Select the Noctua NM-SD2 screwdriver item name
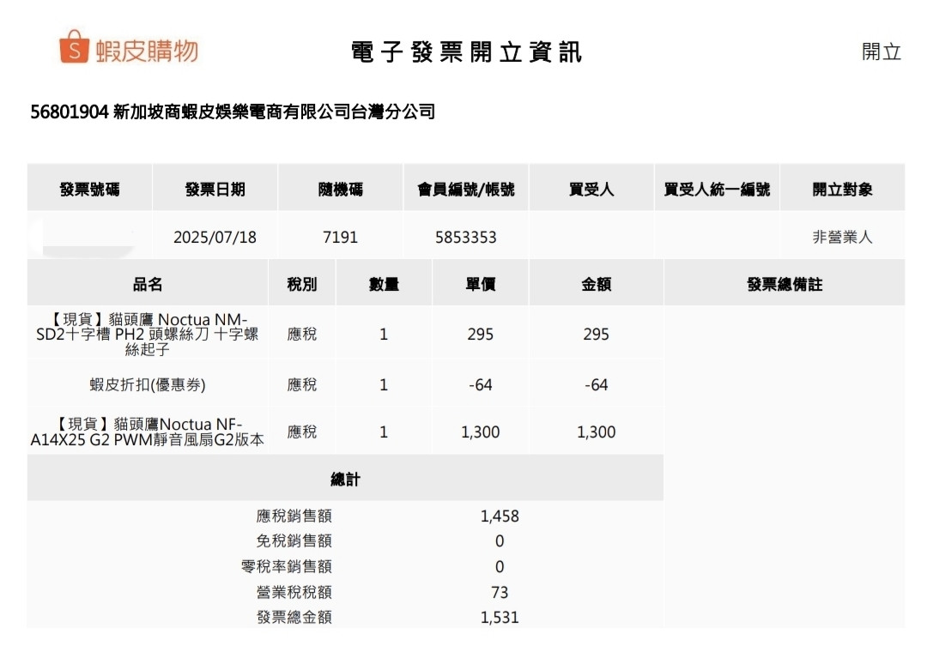This screenshot has height=652, width=927. click(148, 334)
